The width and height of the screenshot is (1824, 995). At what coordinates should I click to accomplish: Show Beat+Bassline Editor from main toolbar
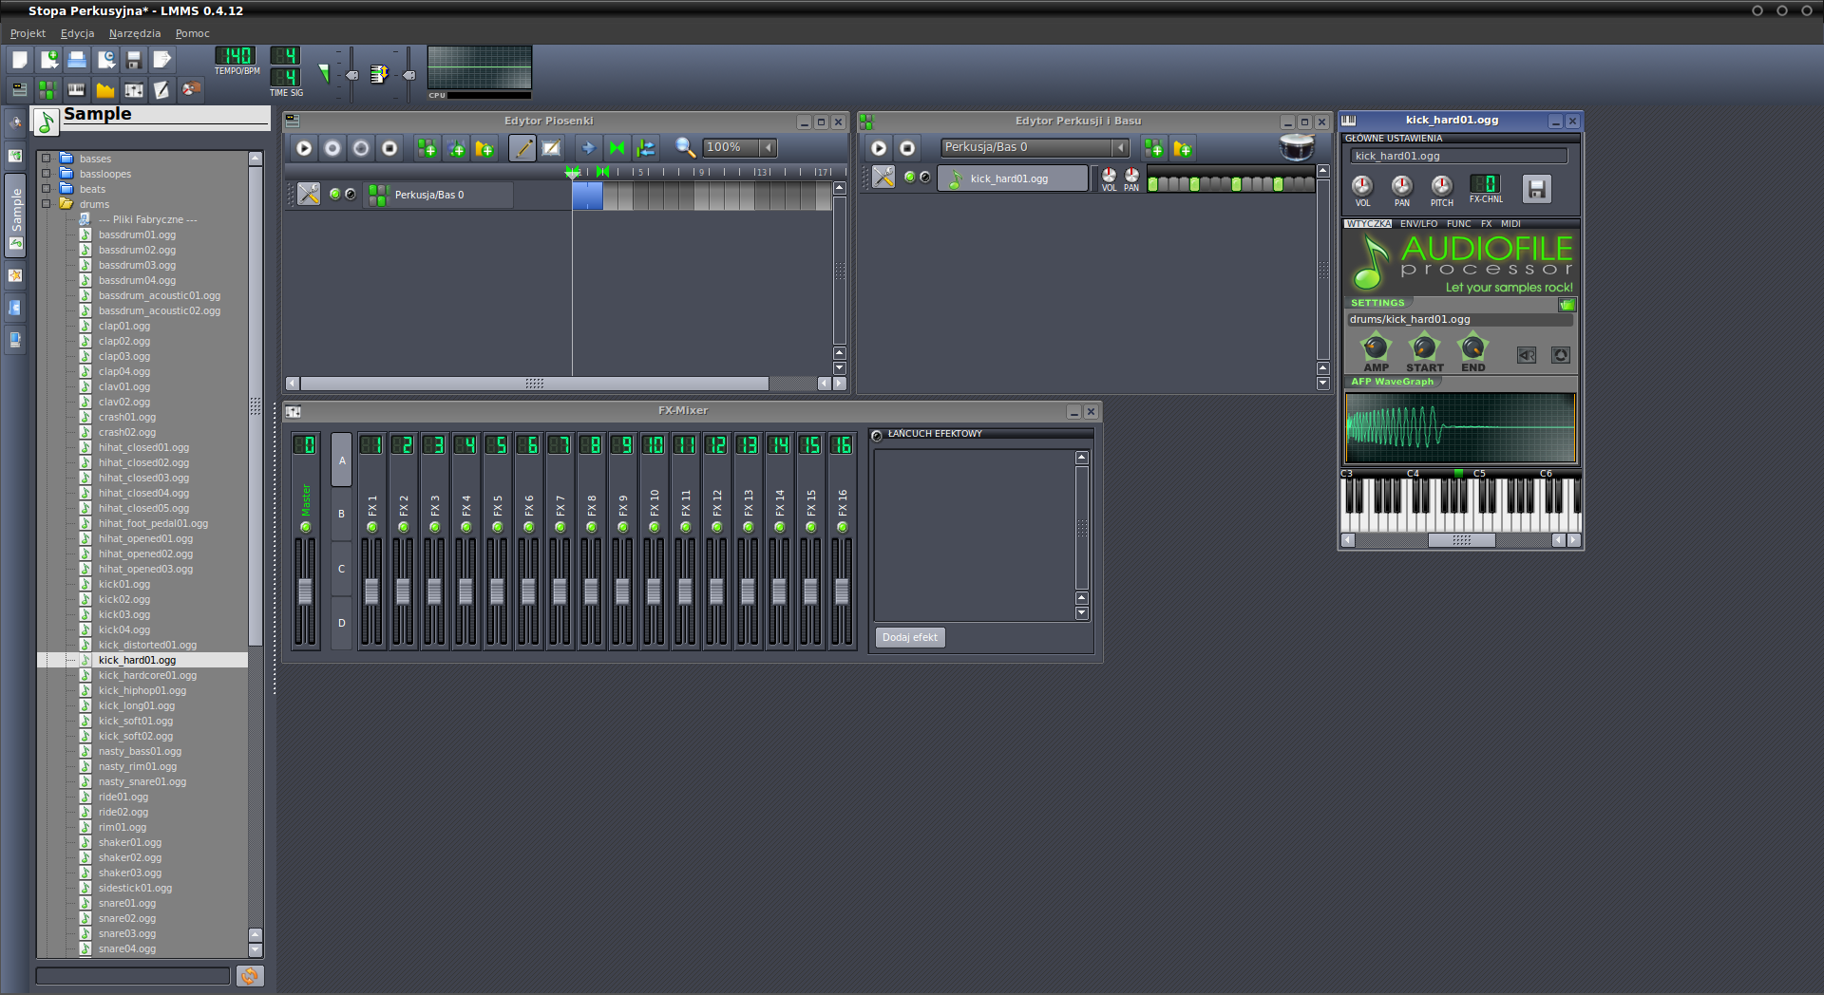47,89
